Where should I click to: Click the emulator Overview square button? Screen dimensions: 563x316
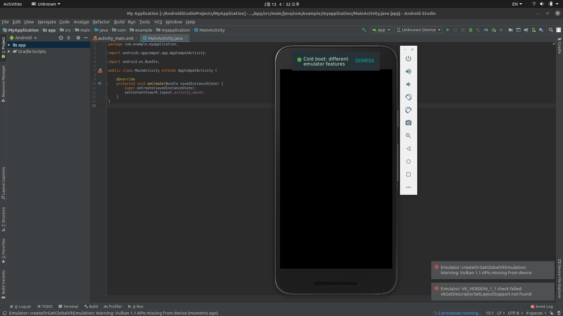click(x=408, y=174)
